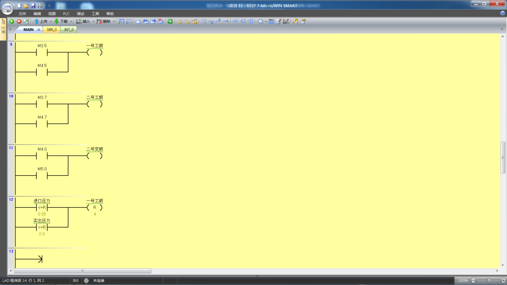Screen dimensions: 507x285
Task: Open the 调试 (Debug) menu
Action: pos(81,14)
